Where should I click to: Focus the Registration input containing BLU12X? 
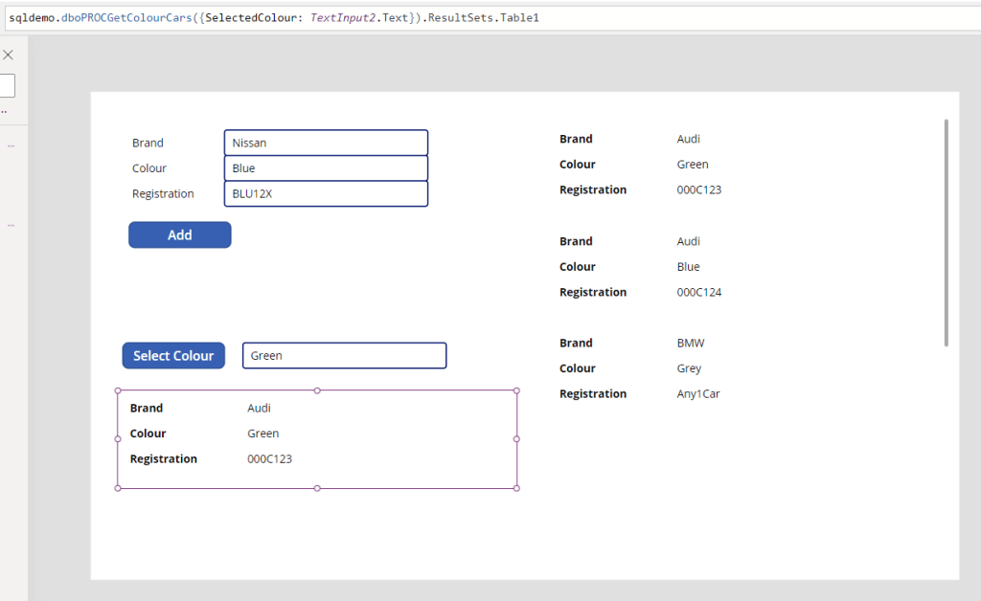tap(326, 193)
